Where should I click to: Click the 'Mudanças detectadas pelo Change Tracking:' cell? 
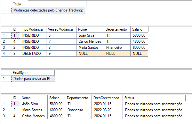49,10
